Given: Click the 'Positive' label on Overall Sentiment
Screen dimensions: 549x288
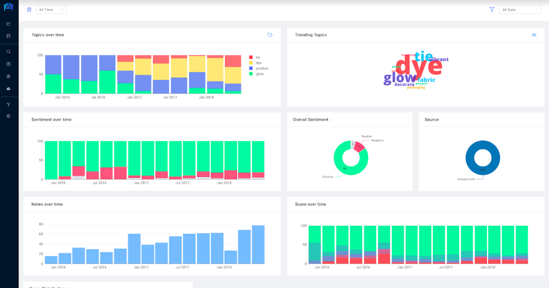Looking at the screenshot, I should 328,177.
